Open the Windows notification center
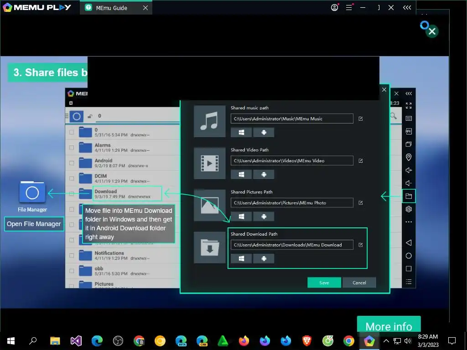 point(452,341)
